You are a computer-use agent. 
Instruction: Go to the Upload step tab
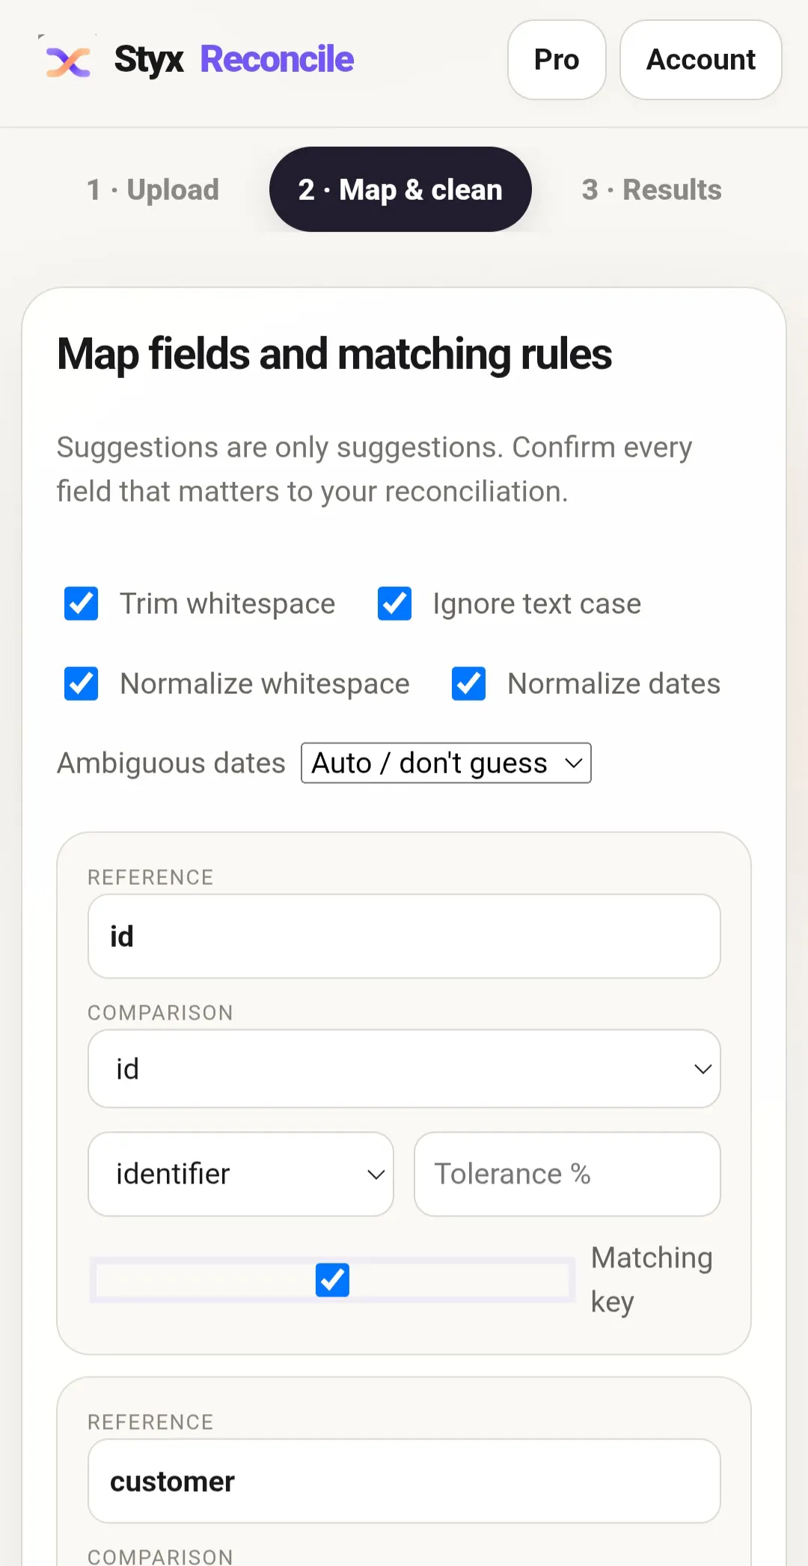coord(153,189)
